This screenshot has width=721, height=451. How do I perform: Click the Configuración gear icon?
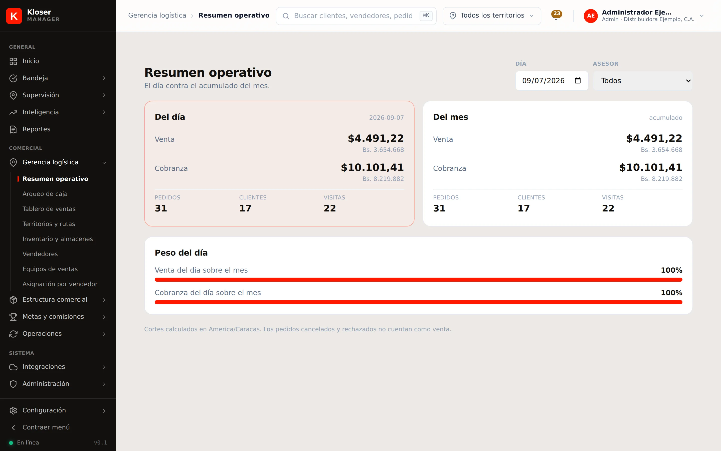(13, 410)
